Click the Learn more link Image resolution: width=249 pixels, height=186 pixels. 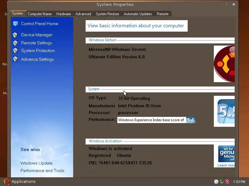pyautogui.click(x=226, y=165)
